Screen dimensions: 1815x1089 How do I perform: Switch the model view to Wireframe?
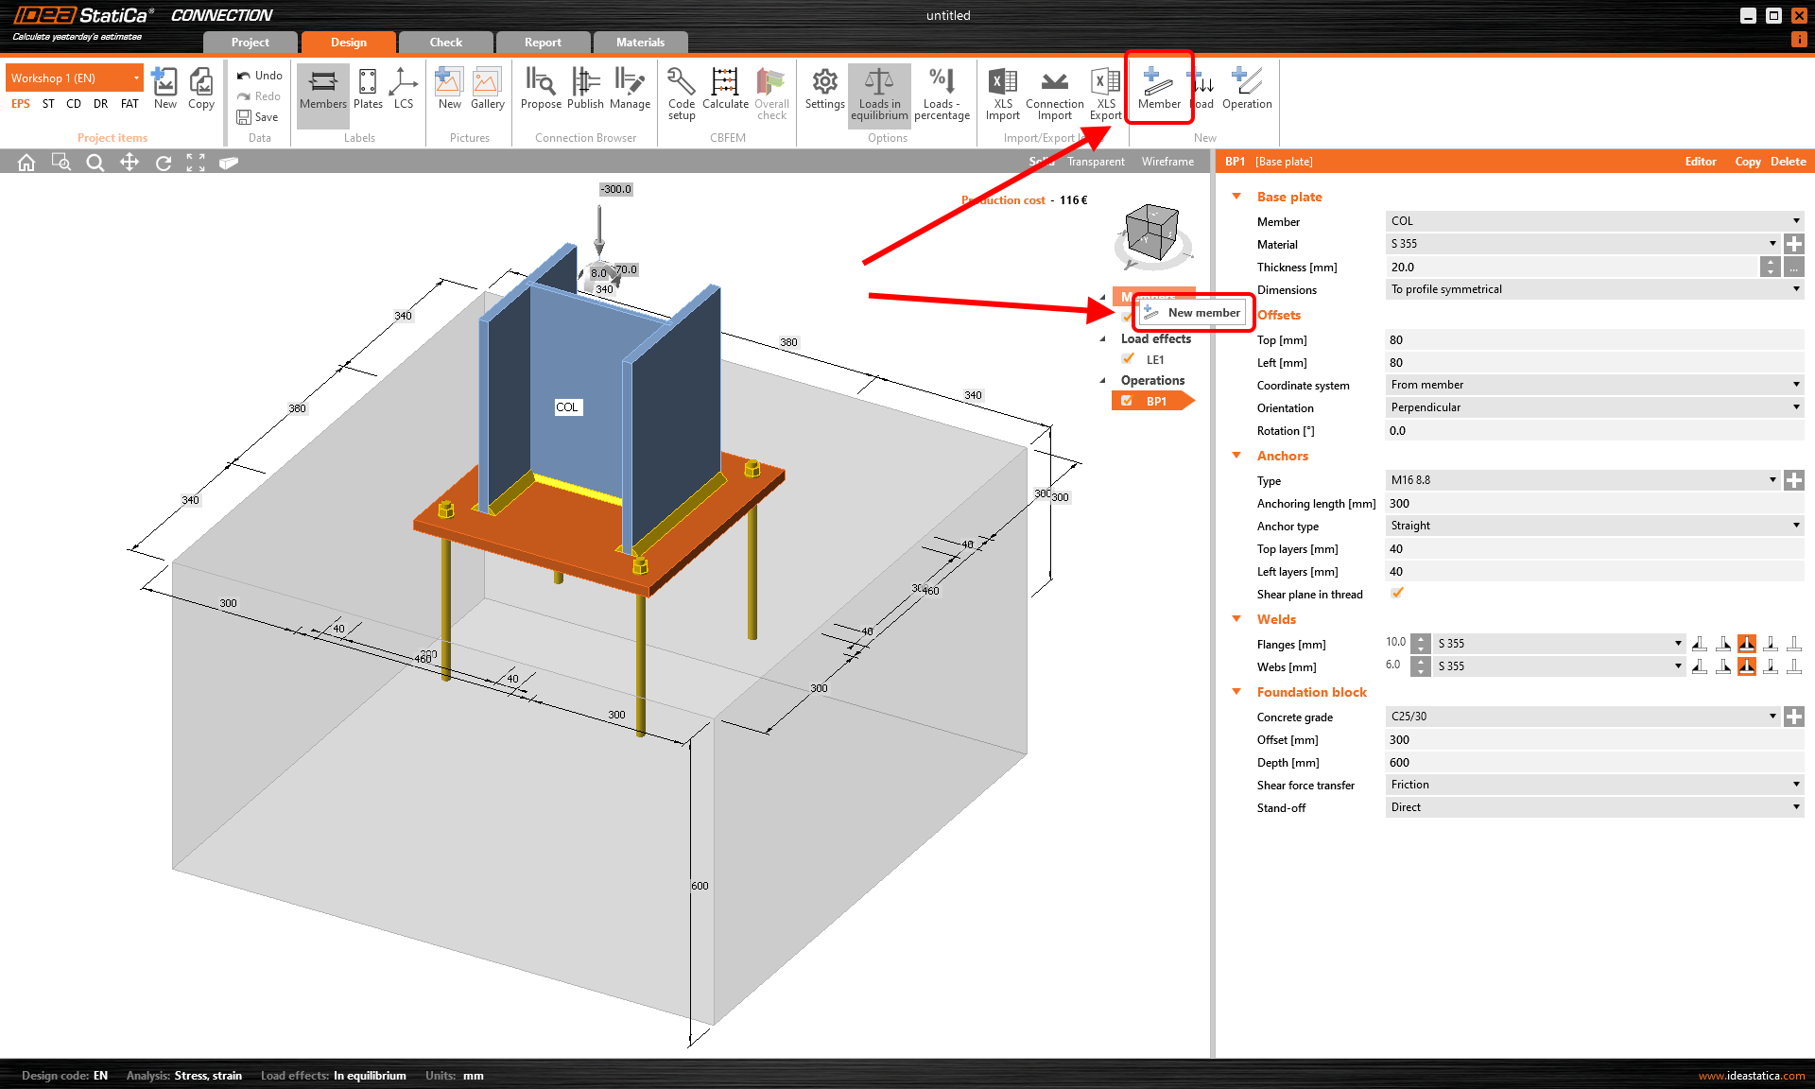(x=1167, y=162)
